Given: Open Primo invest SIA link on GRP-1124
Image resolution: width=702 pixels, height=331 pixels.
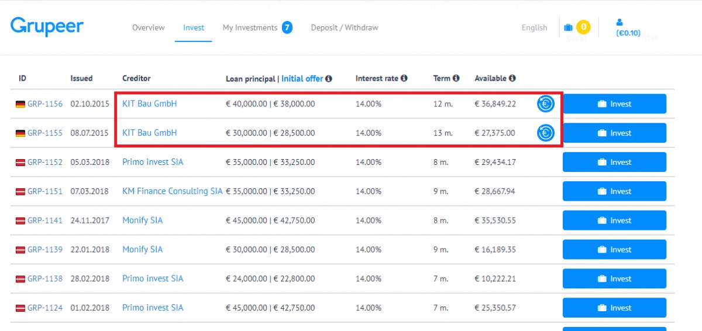Looking at the screenshot, I should pos(153,308).
